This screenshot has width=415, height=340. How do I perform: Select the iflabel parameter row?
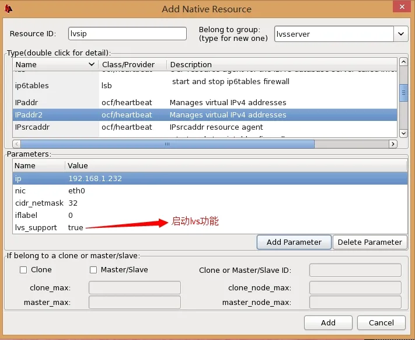(210, 216)
